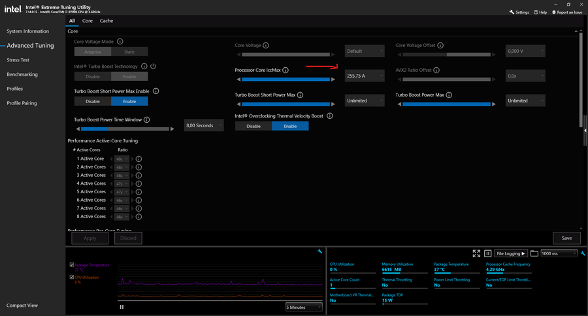588x316 pixels.
Task: Open System Information in sidebar
Action: [x=27, y=31]
